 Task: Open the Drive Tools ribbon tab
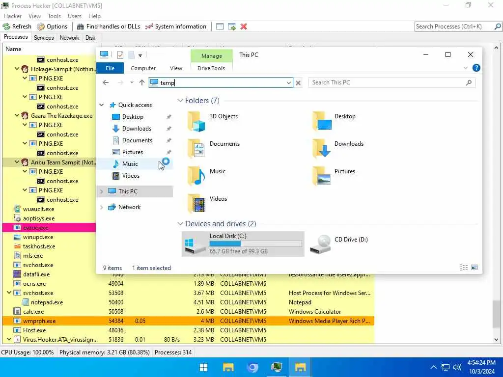(x=211, y=68)
